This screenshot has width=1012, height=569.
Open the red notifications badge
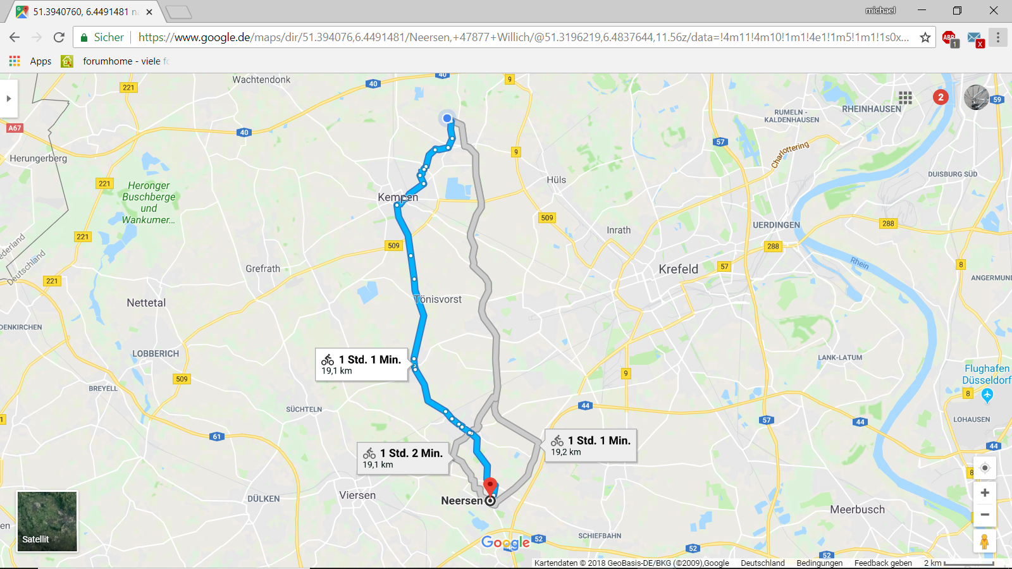click(941, 97)
